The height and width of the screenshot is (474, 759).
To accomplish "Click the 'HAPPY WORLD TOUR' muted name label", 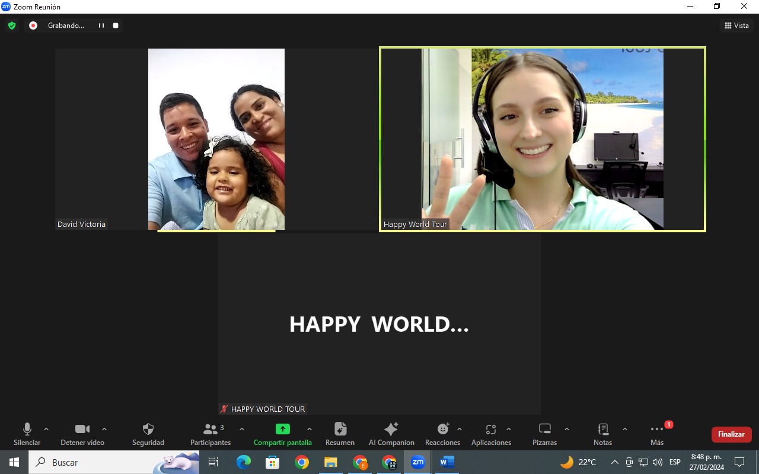I will click(x=263, y=409).
